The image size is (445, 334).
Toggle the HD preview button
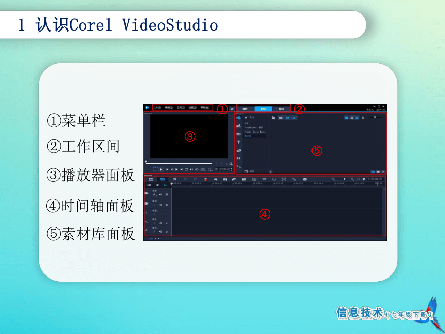[x=197, y=169]
